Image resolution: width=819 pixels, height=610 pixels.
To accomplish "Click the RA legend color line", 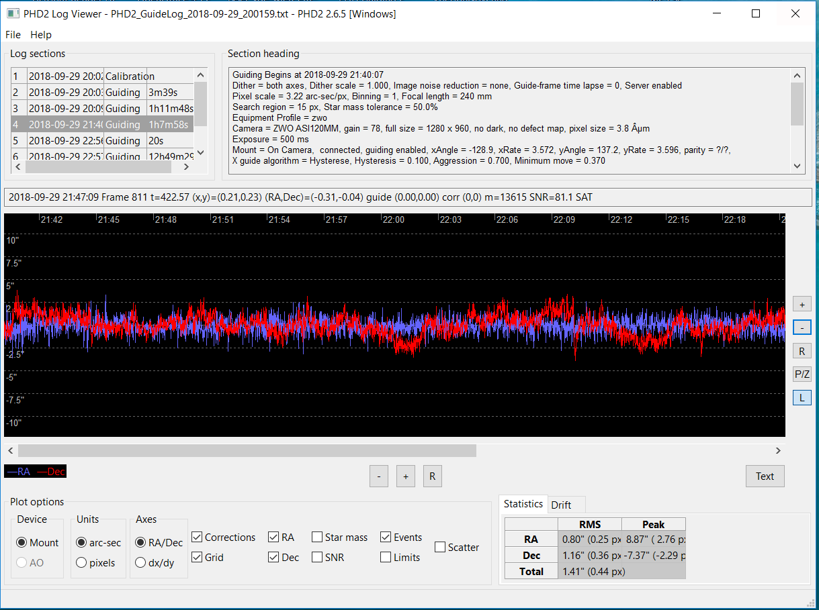I will pos(11,472).
